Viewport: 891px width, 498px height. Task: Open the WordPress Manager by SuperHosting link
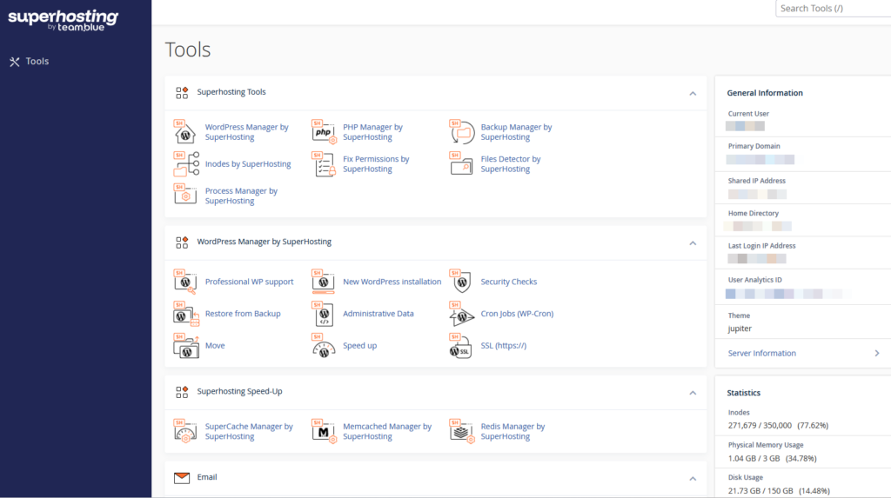(246, 132)
